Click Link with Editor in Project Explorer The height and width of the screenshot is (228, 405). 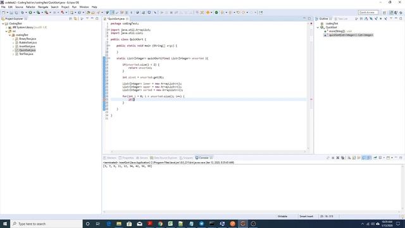(x=75, y=18)
